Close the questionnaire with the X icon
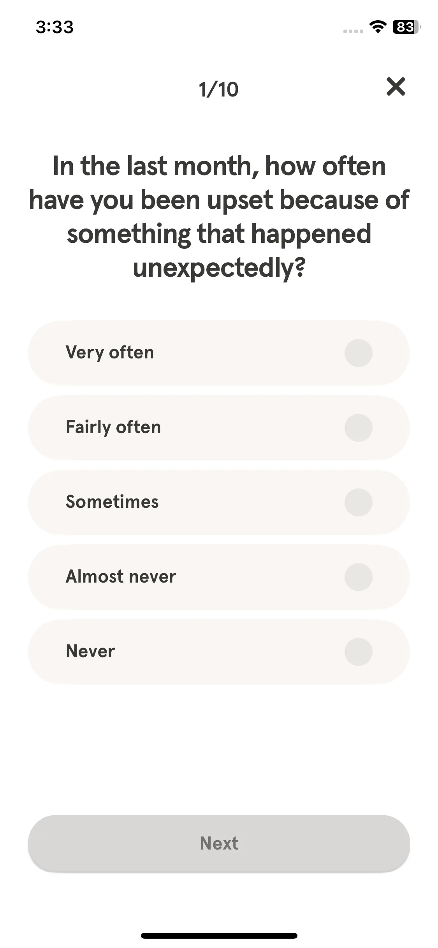This screenshot has height=948, width=438. point(396,86)
